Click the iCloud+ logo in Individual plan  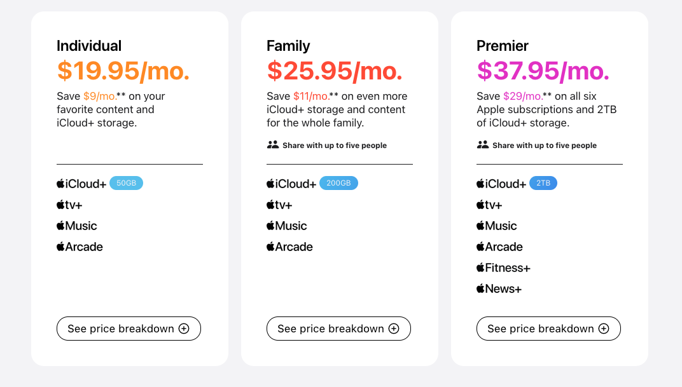[81, 184]
